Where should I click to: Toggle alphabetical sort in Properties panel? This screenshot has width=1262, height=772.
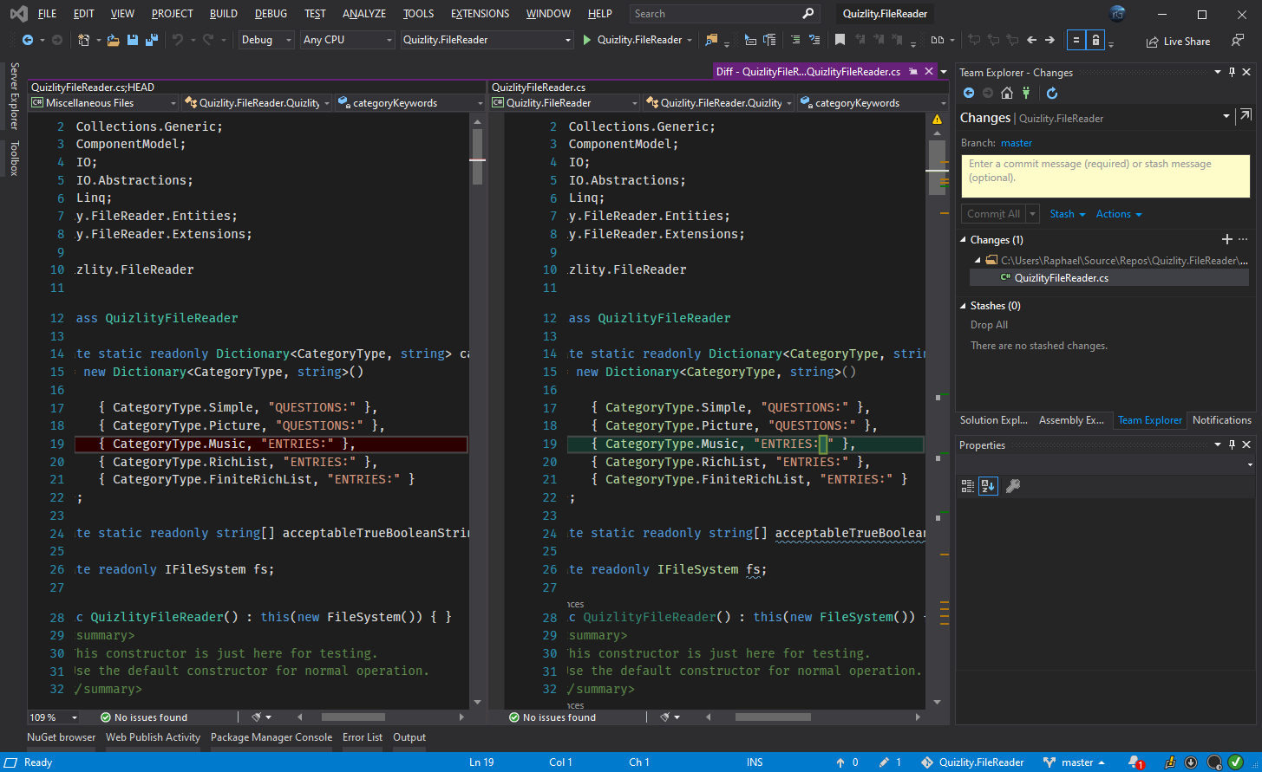click(988, 486)
